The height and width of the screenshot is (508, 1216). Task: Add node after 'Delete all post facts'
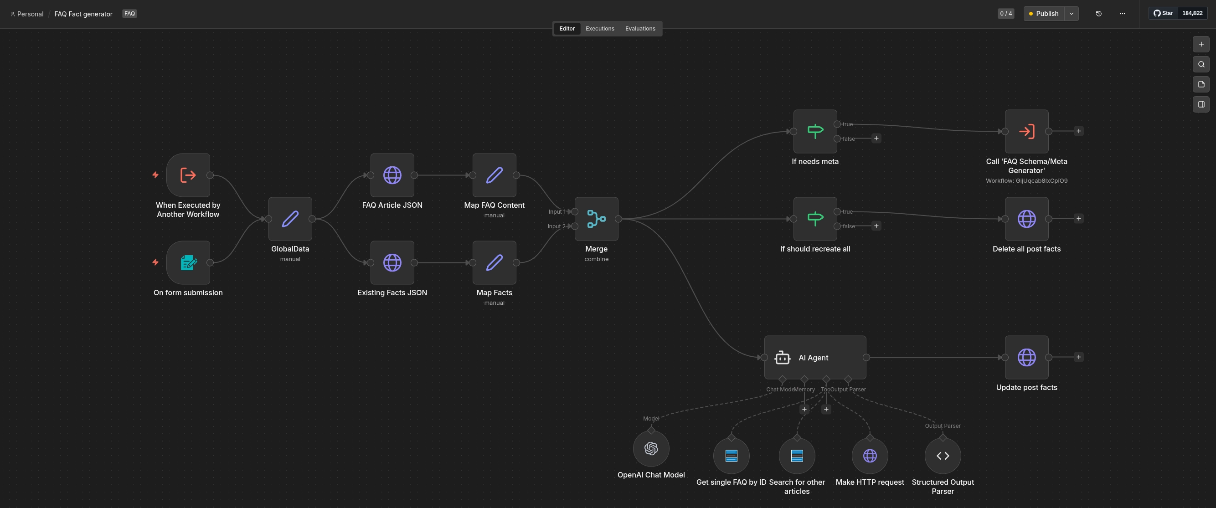coord(1079,218)
